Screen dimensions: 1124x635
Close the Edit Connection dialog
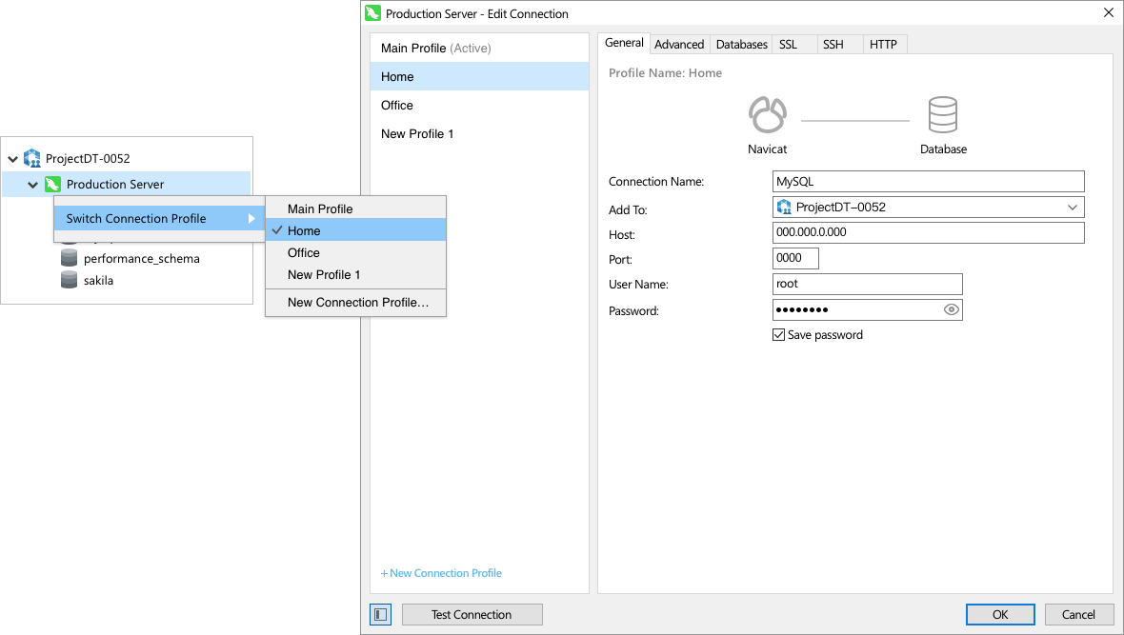1108,13
